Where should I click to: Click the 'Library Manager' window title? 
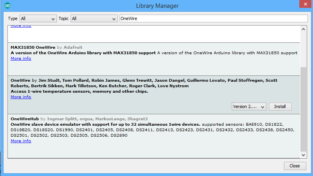(157, 6)
